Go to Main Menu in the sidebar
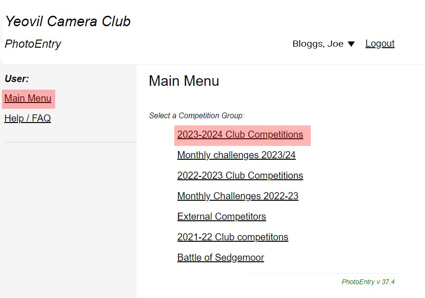The width and height of the screenshot is (425, 298). [x=28, y=99]
